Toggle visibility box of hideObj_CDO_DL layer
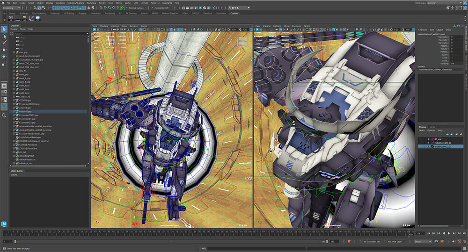 pos(420,143)
